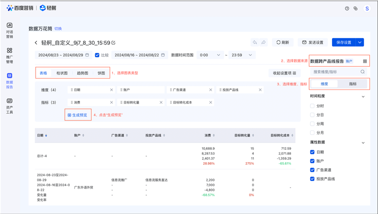Click the 搜索维度/指标 search field
Screen dimensions: 378x214
pyautogui.click(x=336, y=72)
